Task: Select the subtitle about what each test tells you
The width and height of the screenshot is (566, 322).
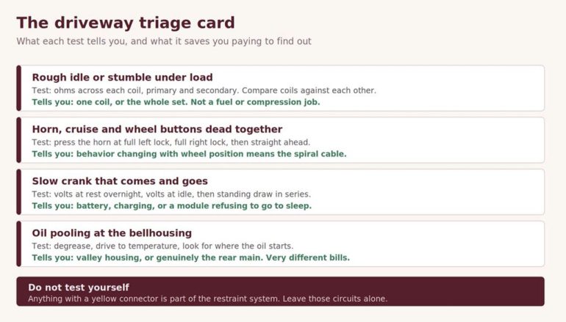Action: (x=164, y=41)
